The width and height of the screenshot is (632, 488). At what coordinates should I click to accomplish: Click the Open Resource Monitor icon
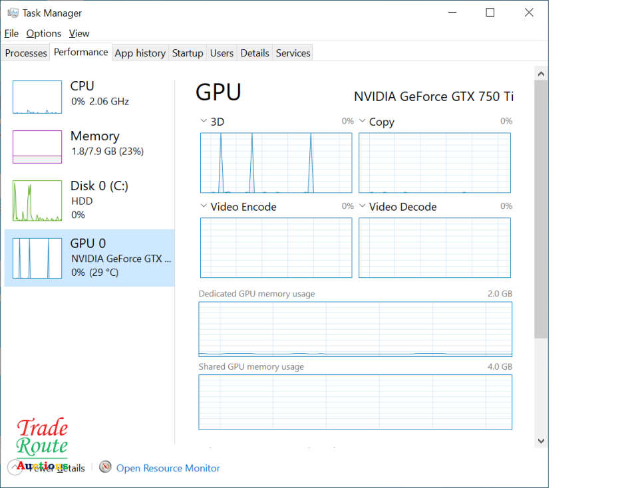click(105, 467)
